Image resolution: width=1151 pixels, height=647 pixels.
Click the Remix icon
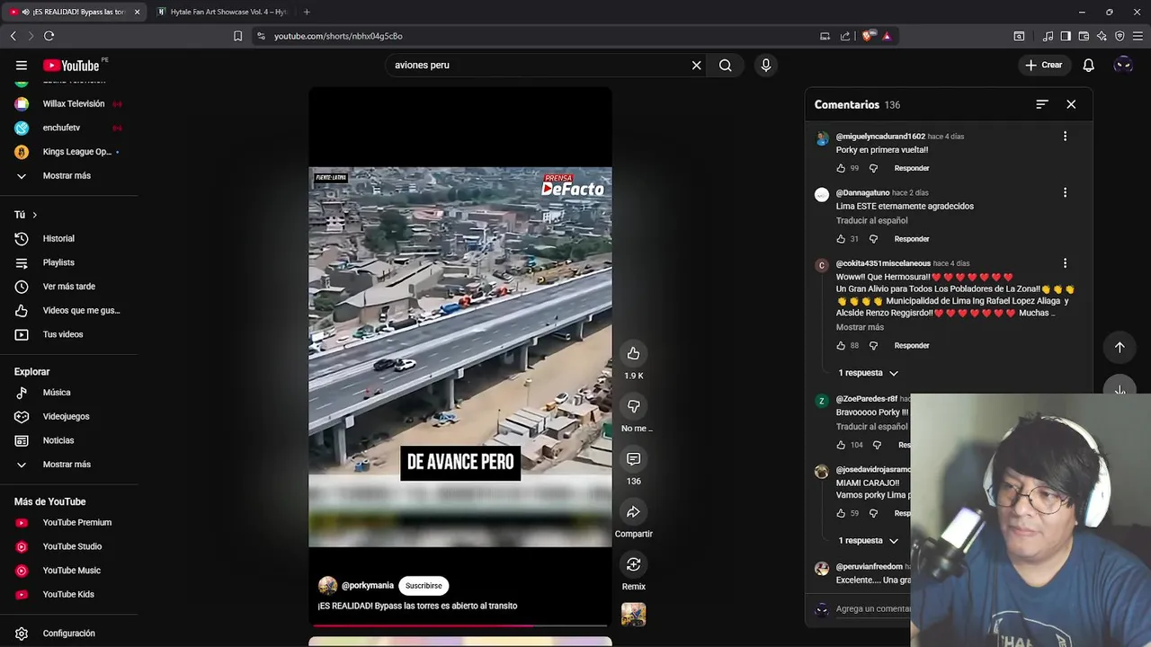tap(633, 564)
